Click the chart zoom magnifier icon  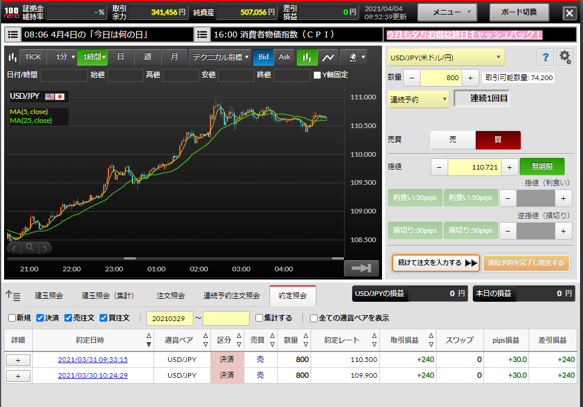coord(29,247)
